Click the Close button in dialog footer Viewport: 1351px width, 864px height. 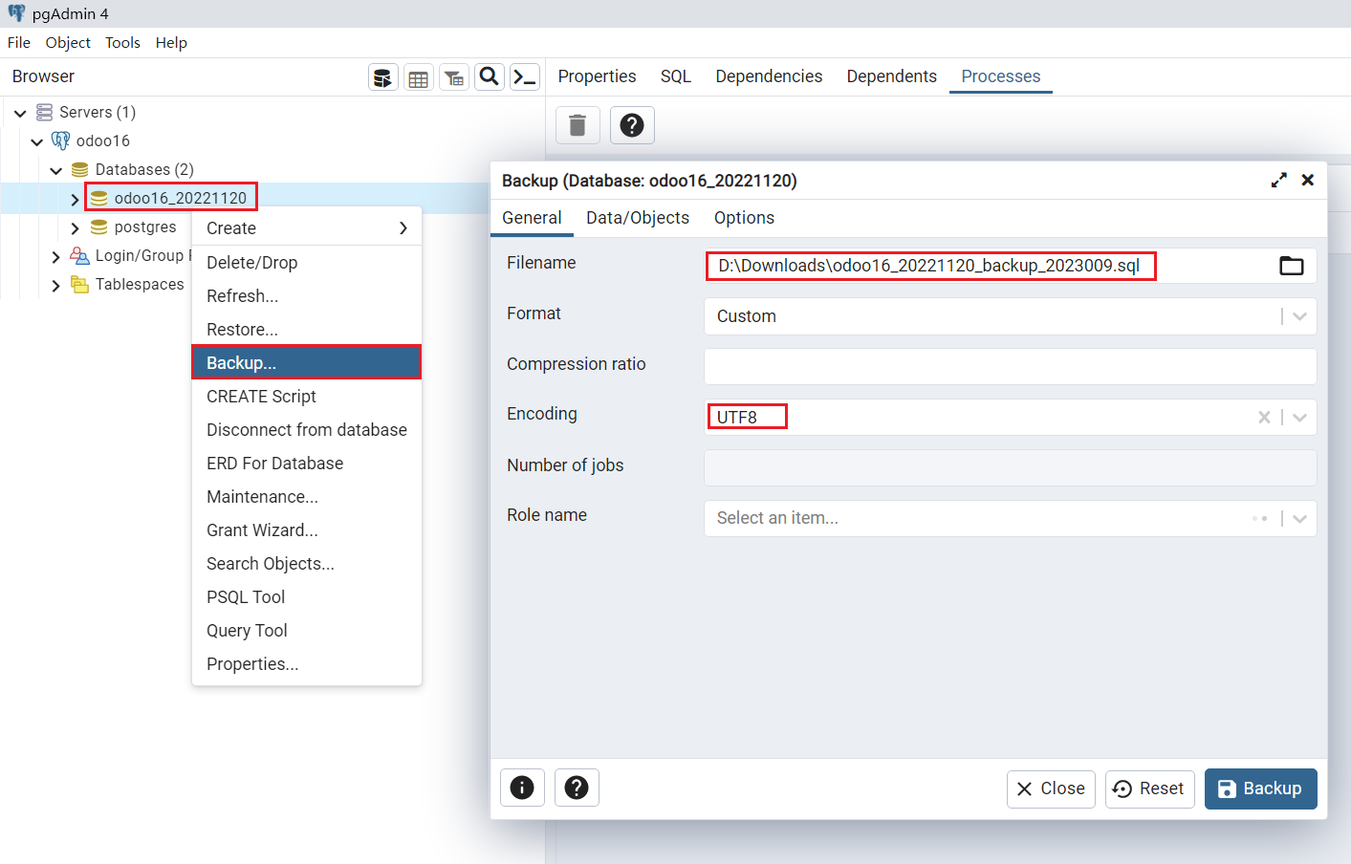pos(1051,788)
